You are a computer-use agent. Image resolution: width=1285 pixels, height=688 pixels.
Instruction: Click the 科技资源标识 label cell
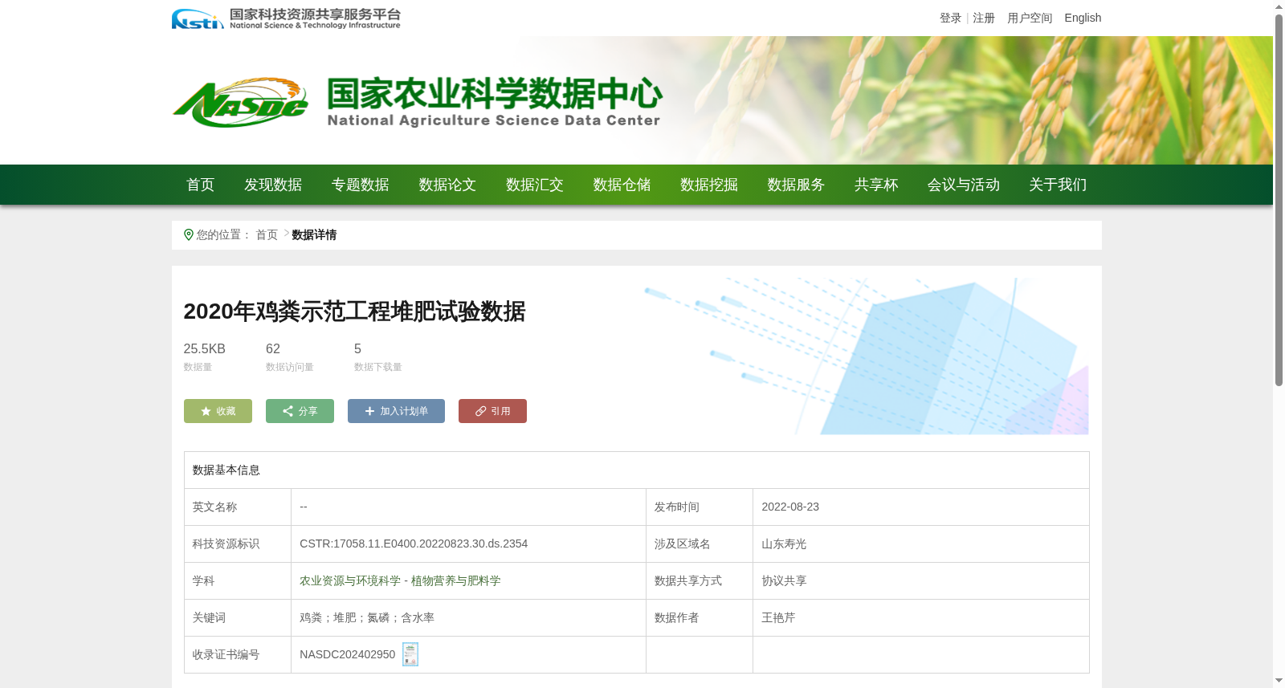coord(238,543)
